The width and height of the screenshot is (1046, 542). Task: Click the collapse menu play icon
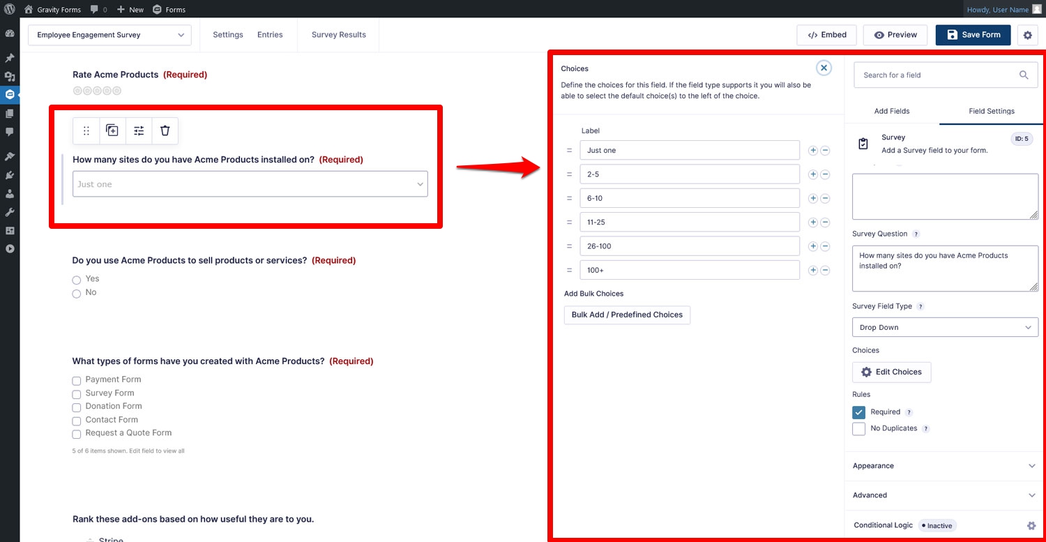[10, 248]
